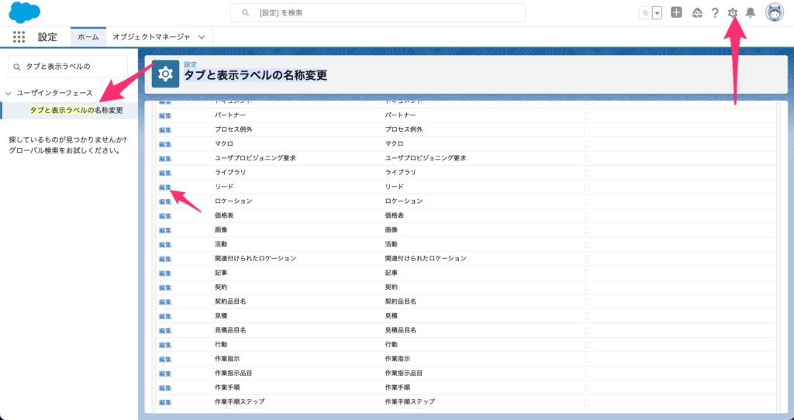Open the favorites list dropdown arrow
The width and height of the screenshot is (794, 420).
coord(657,13)
